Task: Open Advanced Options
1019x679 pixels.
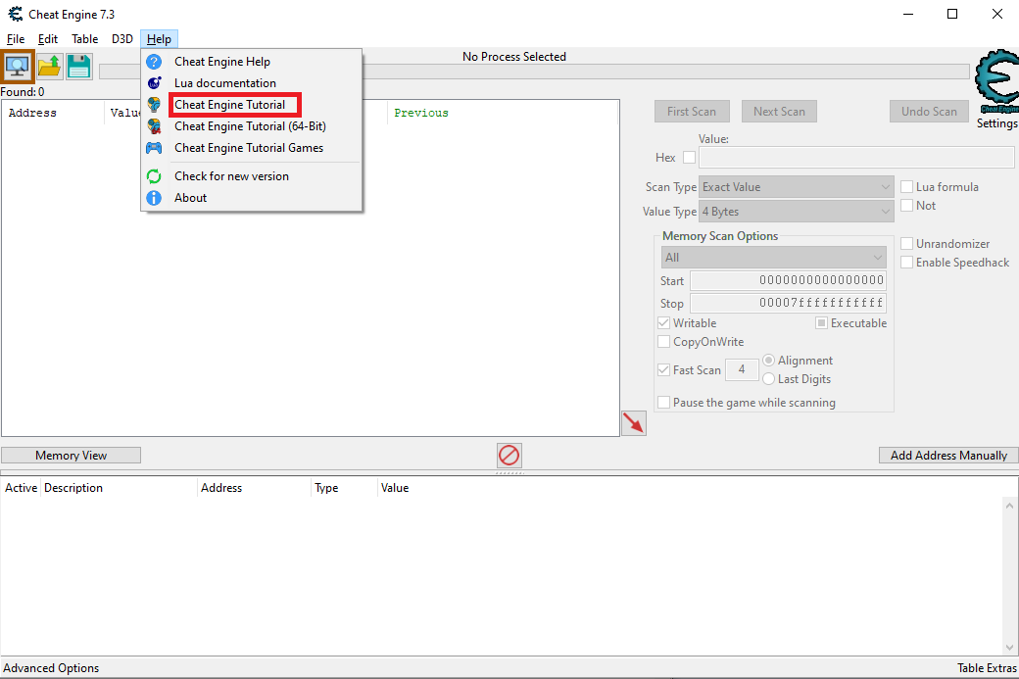Action: coord(51,668)
